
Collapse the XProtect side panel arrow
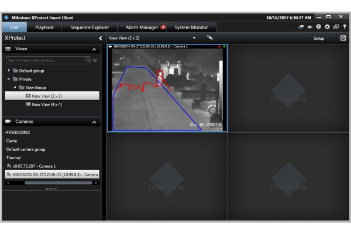point(101,38)
